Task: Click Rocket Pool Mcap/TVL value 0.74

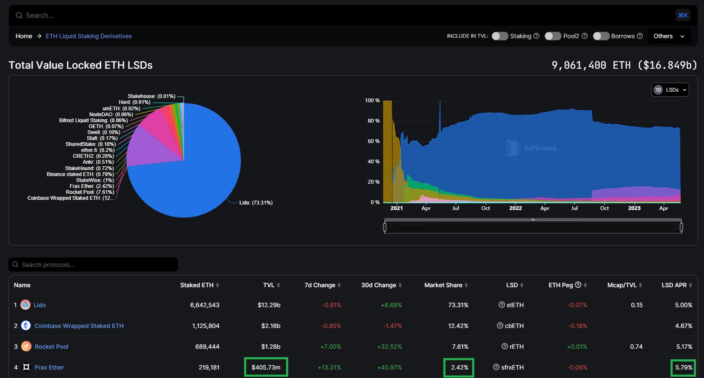Action: tap(636, 346)
